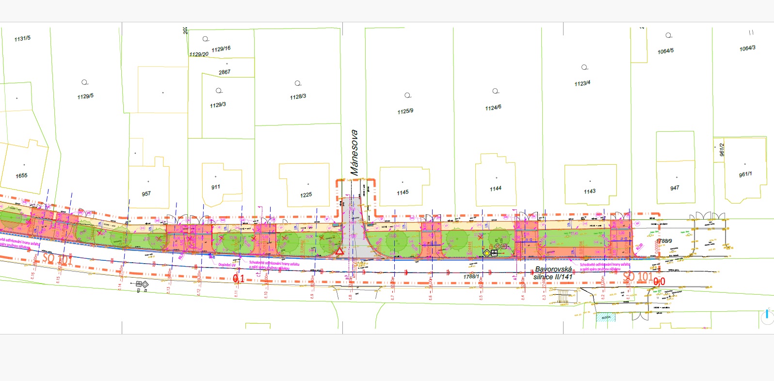Click the cyan hatched BUDOVA box
Viewport: 774px width, 381px height.
tap(607, 317)
